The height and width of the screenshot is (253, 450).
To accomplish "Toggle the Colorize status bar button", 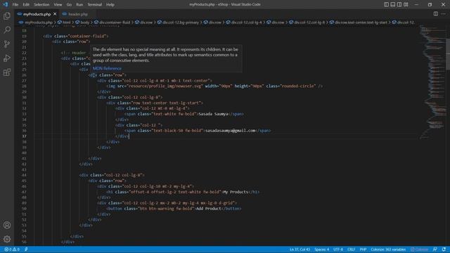I will [420, 249].
